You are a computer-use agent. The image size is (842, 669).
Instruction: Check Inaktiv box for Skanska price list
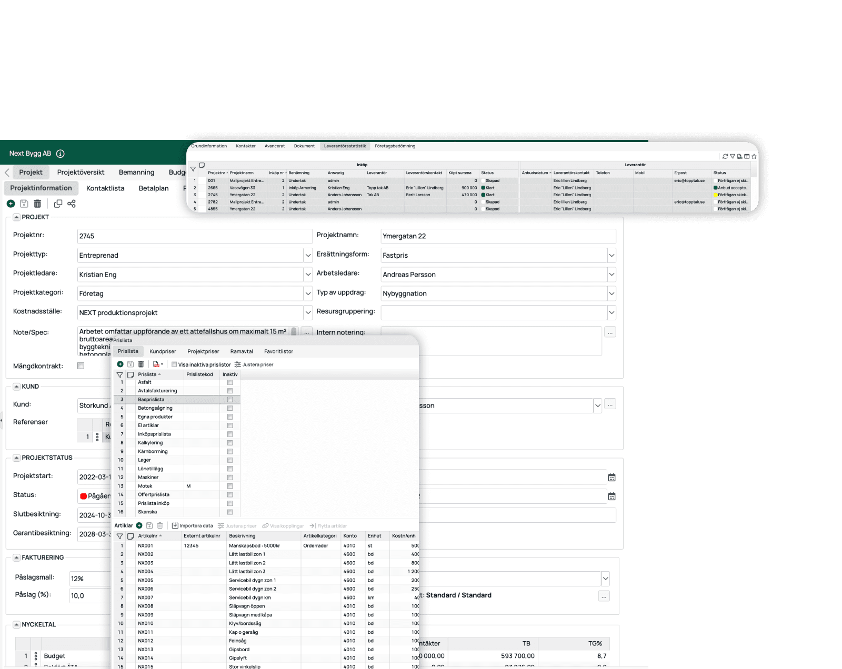(230, 512)
